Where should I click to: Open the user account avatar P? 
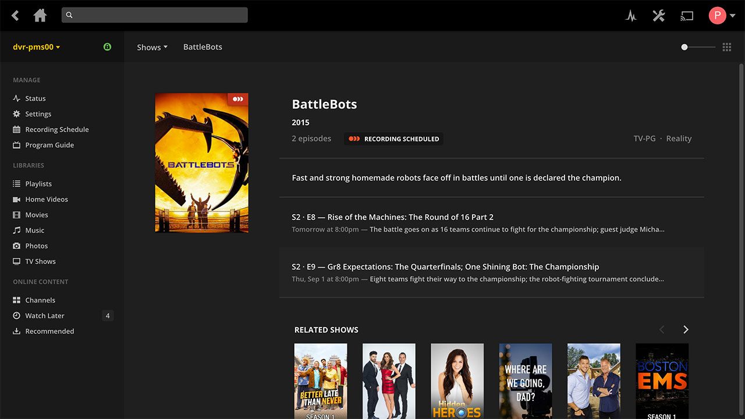[x=717, y=15]
